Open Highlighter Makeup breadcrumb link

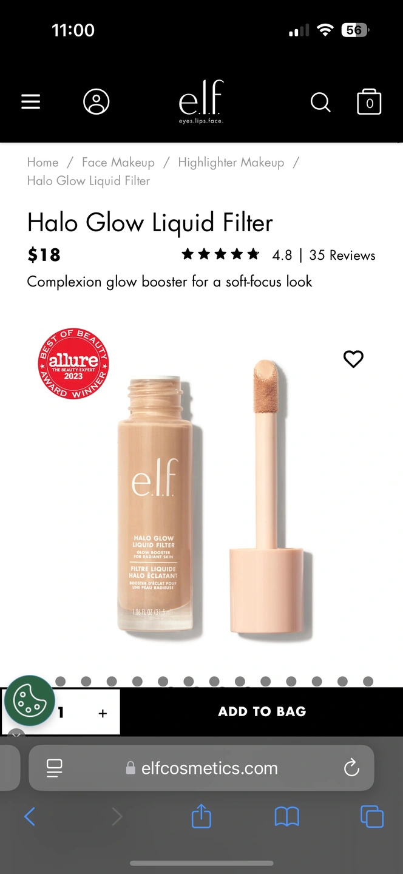231,163
